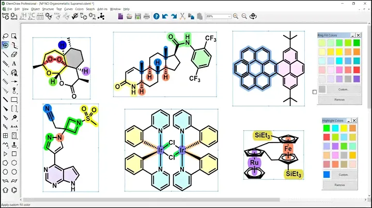Open the Structure menu
The width and height of the screenshot is (372, 208).
[48, 9]
